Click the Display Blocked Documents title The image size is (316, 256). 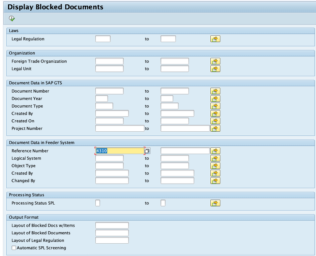pyautogui.click(x=55, y=7)
